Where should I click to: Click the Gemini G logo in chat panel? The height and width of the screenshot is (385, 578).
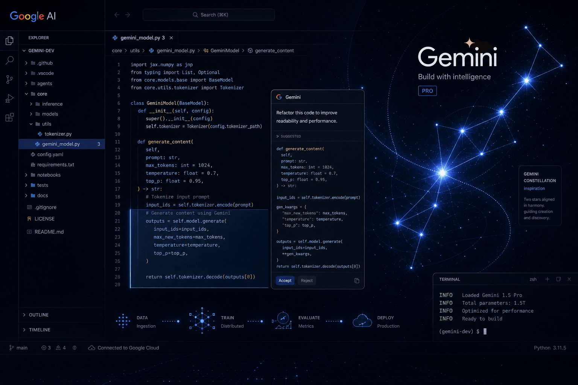pos(279,97)
